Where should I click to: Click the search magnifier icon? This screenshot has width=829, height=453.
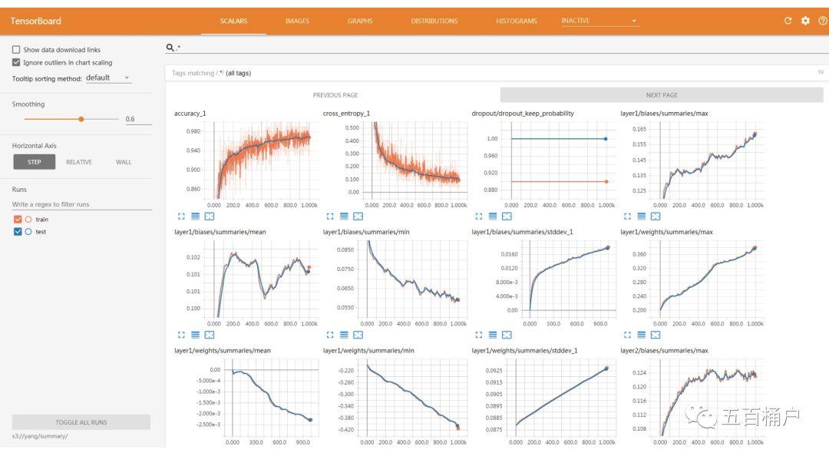[x=170, y=48]
